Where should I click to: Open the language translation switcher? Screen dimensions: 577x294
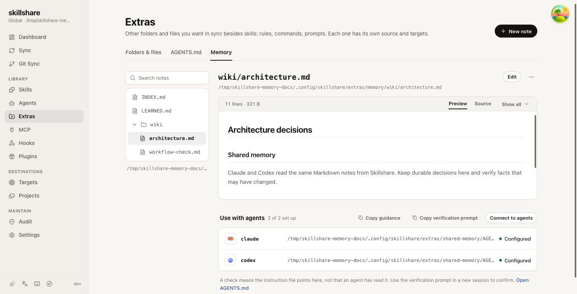(x=25, y=284)
